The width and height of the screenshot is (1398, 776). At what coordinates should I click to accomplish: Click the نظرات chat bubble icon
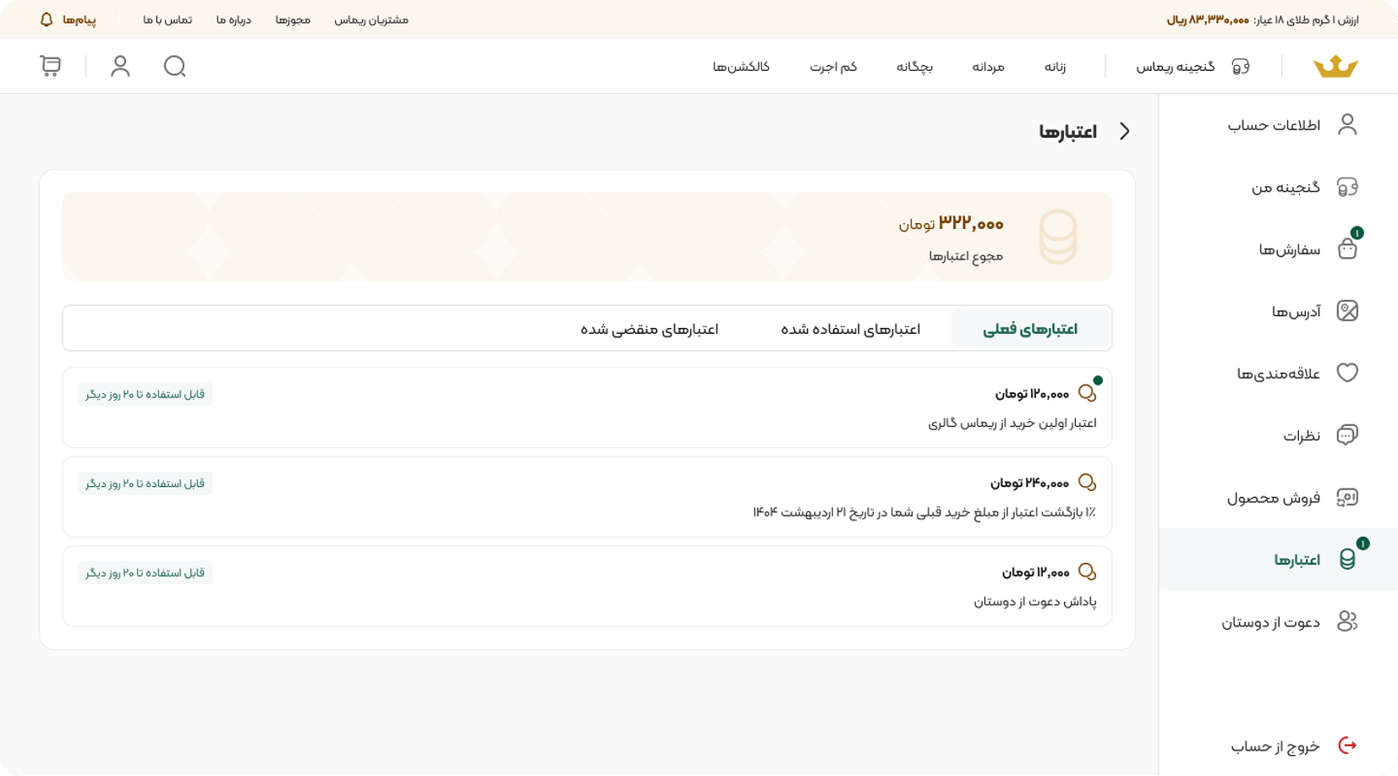pyautogui.click(x=1347, y=434)
